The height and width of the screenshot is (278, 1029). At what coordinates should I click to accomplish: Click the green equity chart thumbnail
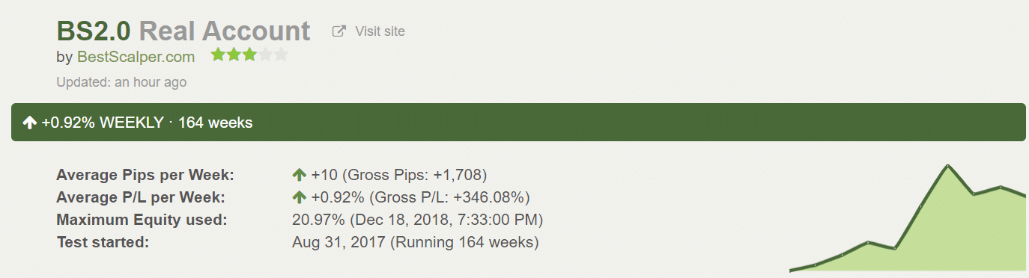pos(908,217)
